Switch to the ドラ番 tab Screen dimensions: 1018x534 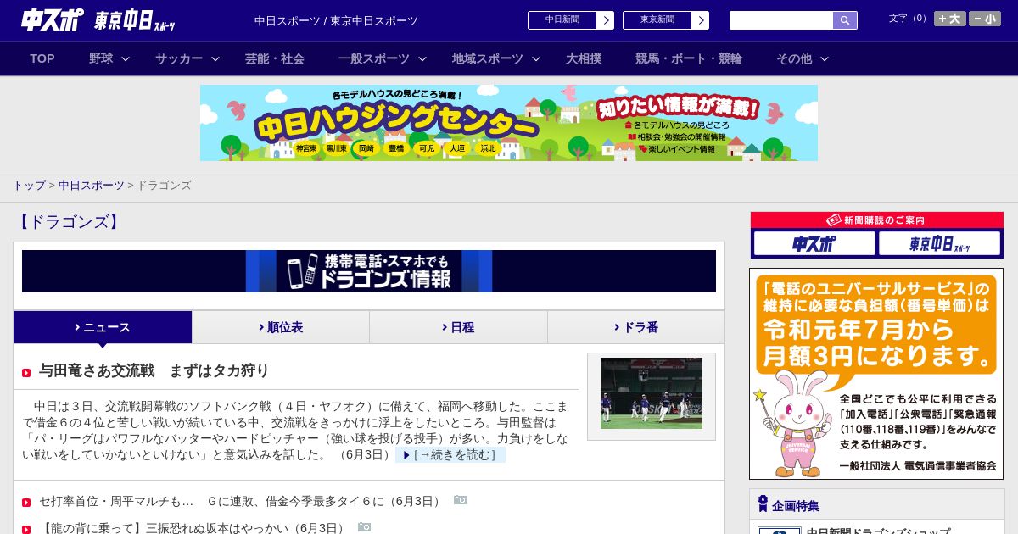click(636, 327)
